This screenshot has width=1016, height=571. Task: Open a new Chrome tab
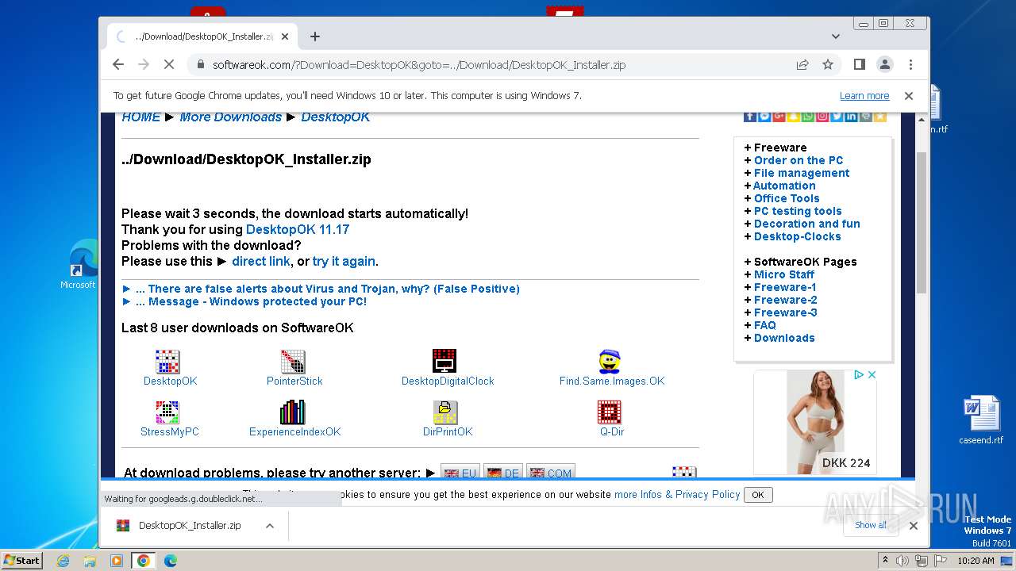pyautogui.click(x=315, y=36)
